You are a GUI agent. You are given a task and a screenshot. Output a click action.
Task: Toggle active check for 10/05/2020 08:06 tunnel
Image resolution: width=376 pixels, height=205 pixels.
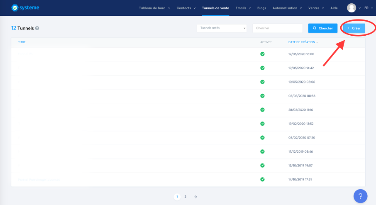point(262,82)
